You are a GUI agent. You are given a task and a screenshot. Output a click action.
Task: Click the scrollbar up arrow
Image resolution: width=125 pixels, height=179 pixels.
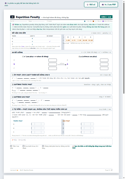point(124,1)
